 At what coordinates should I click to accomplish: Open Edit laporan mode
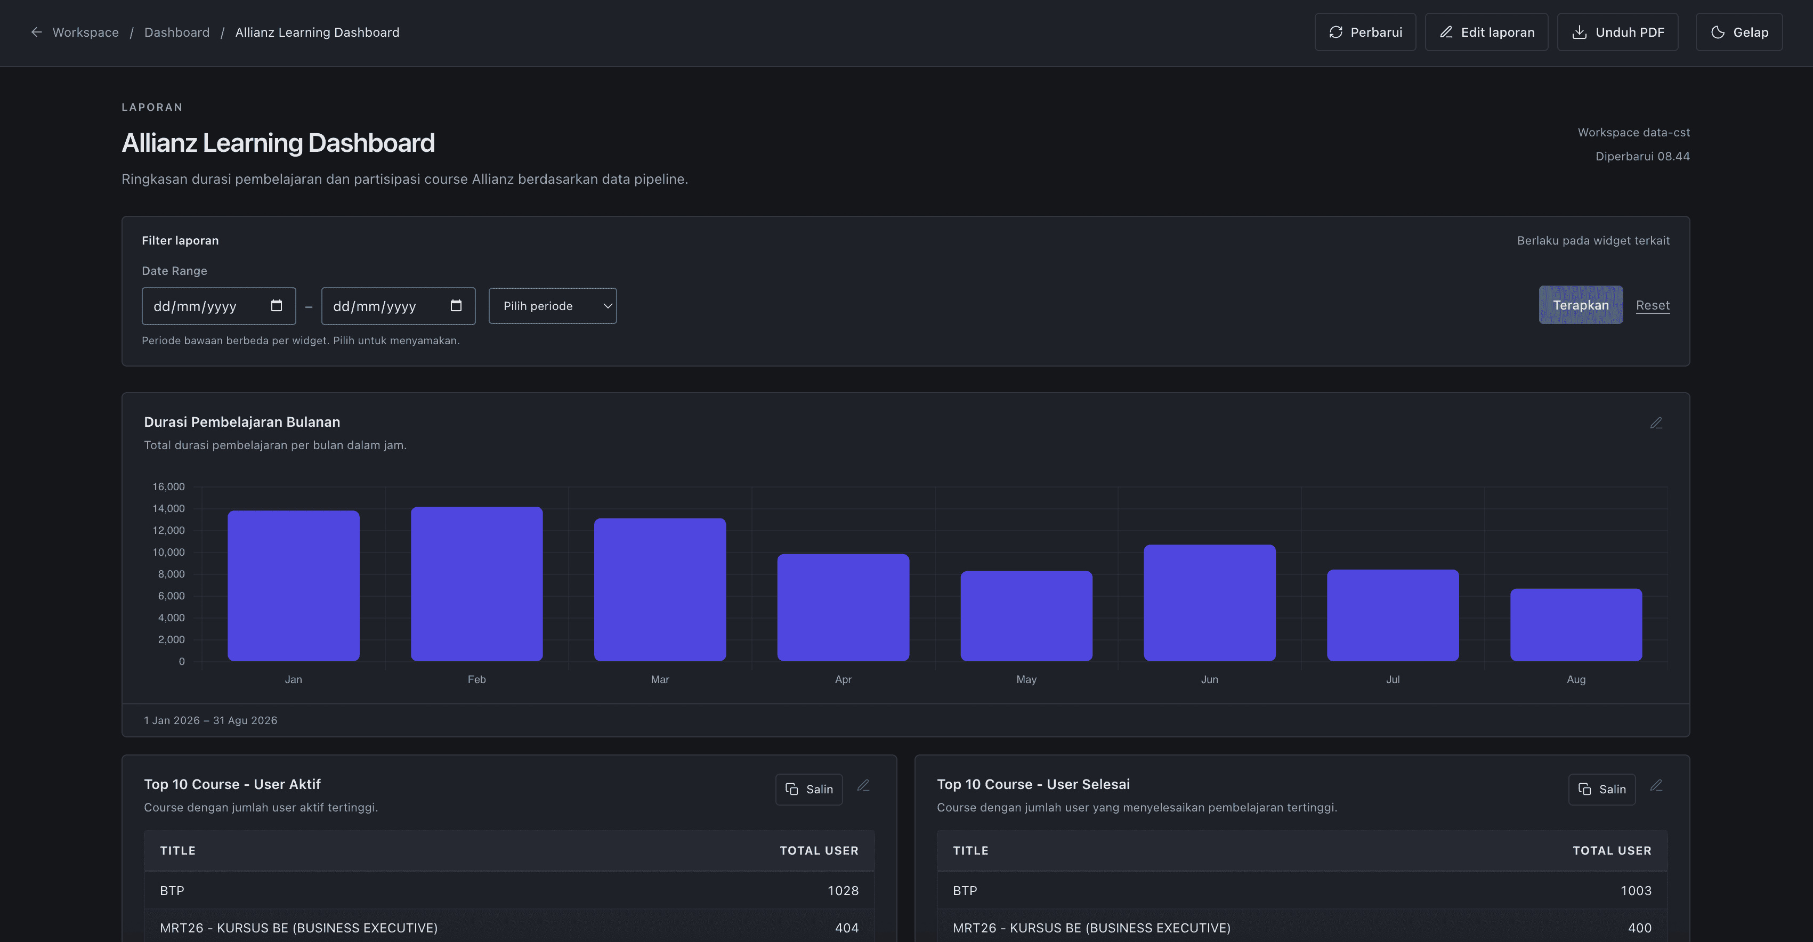coord(1486,33)
